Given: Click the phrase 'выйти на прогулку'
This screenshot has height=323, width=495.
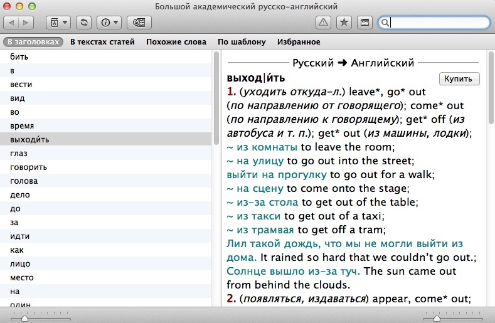Looking at the screenshot, I should (277, 174).
